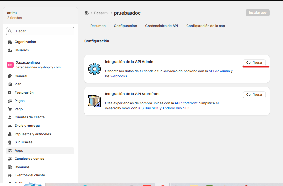Click the Storefront API illustration icon
The image size is (283, 186).
[95, 101]
